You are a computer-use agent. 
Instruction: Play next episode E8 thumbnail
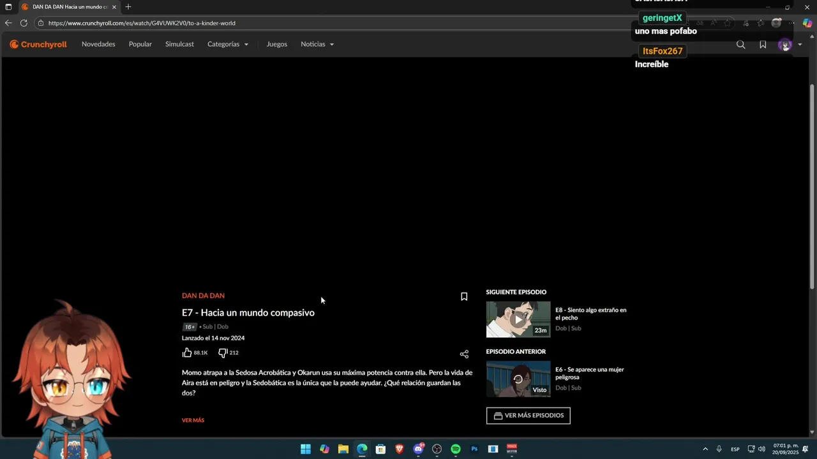click(x=518, y=319)
